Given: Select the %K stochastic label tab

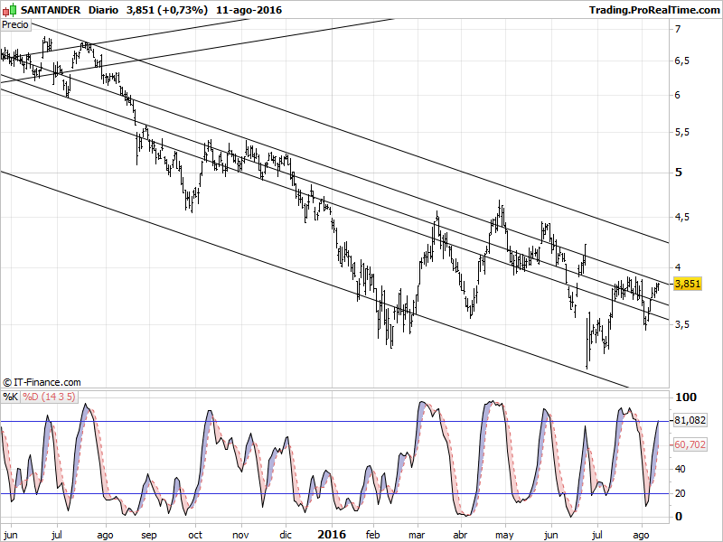Looking at the screenshot, I should 10,397.
